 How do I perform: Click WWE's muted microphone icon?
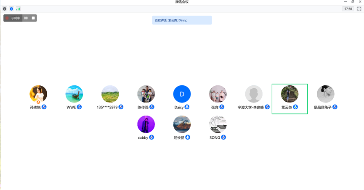click(x=79, y=107)
